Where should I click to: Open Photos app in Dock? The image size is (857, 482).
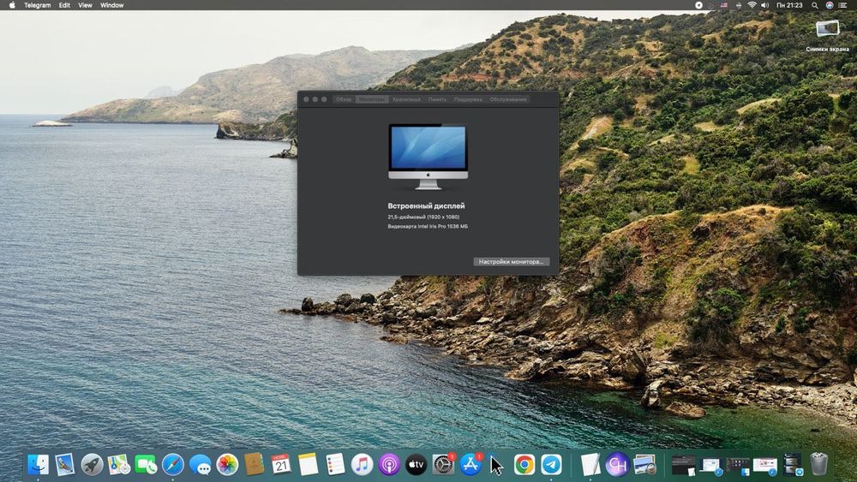pyautogui.click(x=227, y=465)
